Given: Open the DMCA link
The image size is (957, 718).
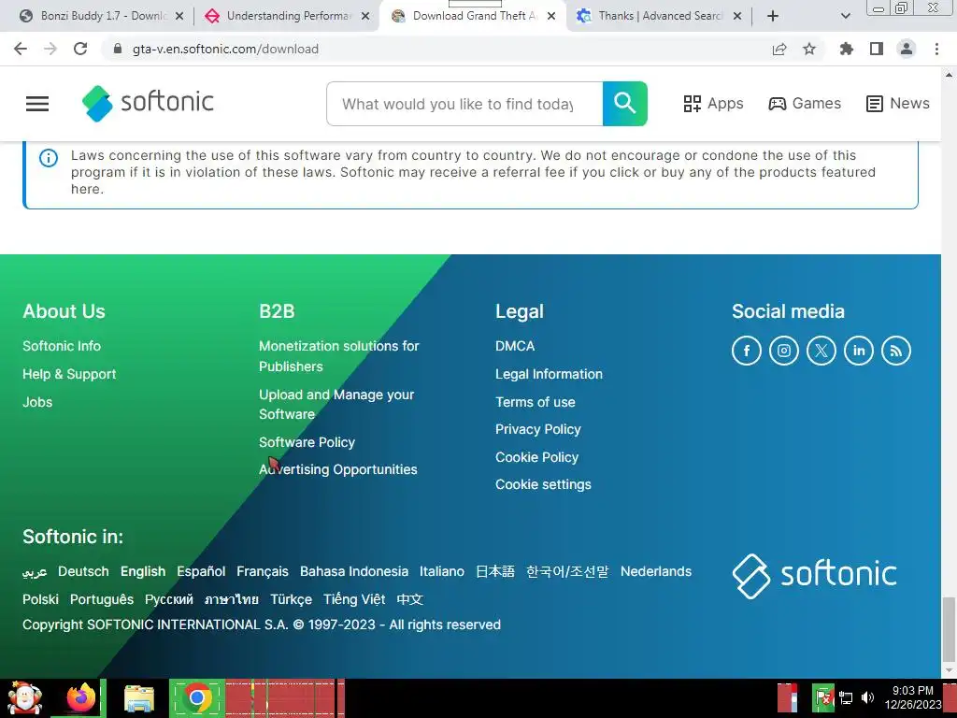Looking at the screenshot, I should tap(515, 346).
